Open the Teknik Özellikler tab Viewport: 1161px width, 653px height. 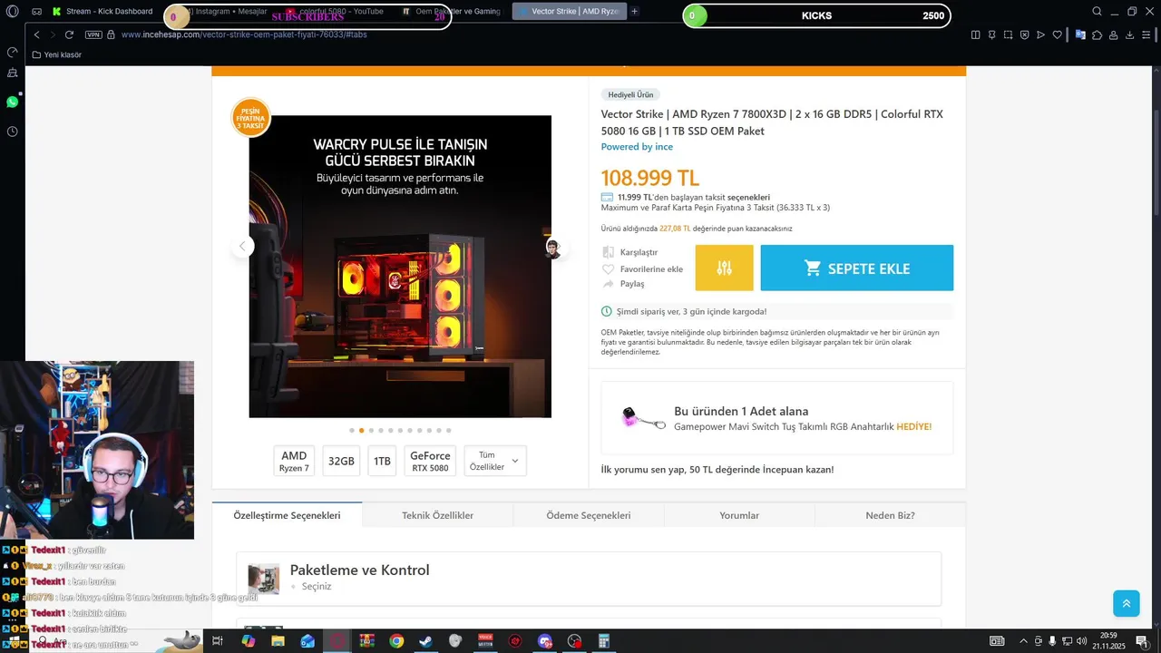[x=437, y=515]
